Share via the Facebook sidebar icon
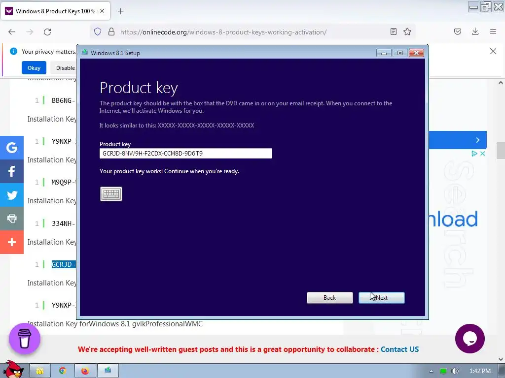Viewport: 505px width, 378px height. pyautogui.click(x=12, y=171)
